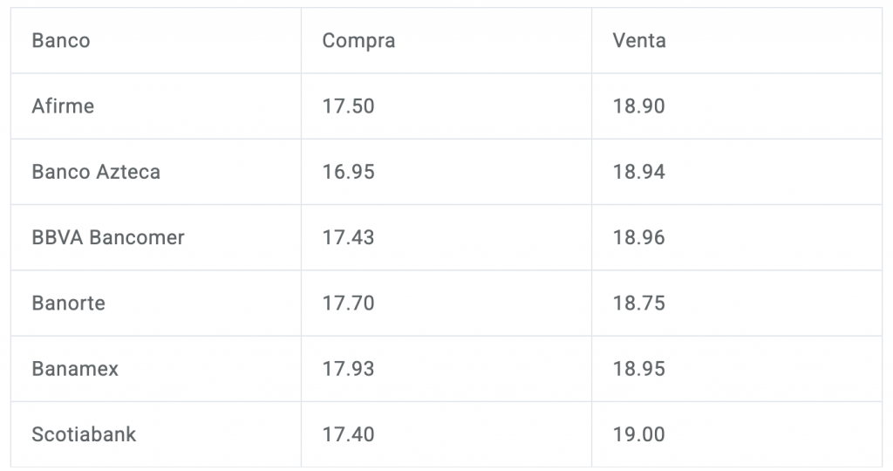This screenshot has height=471, width=893.
Task: Select the Afirme bank name cell
Action: [63, 106]
